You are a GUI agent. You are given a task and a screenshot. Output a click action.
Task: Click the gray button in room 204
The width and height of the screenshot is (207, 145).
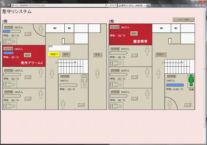[x=134, y=98]
